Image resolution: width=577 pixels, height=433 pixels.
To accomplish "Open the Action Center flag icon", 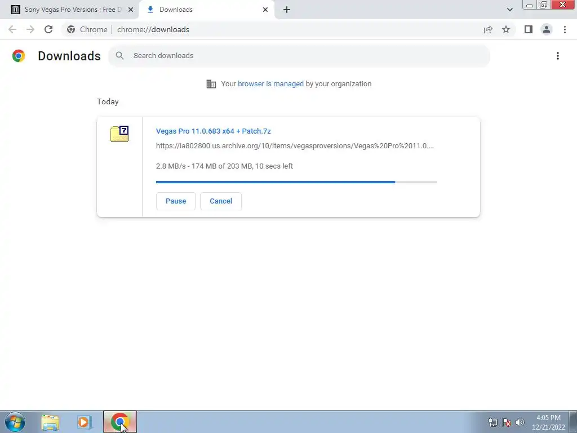I will pos(507,422).
